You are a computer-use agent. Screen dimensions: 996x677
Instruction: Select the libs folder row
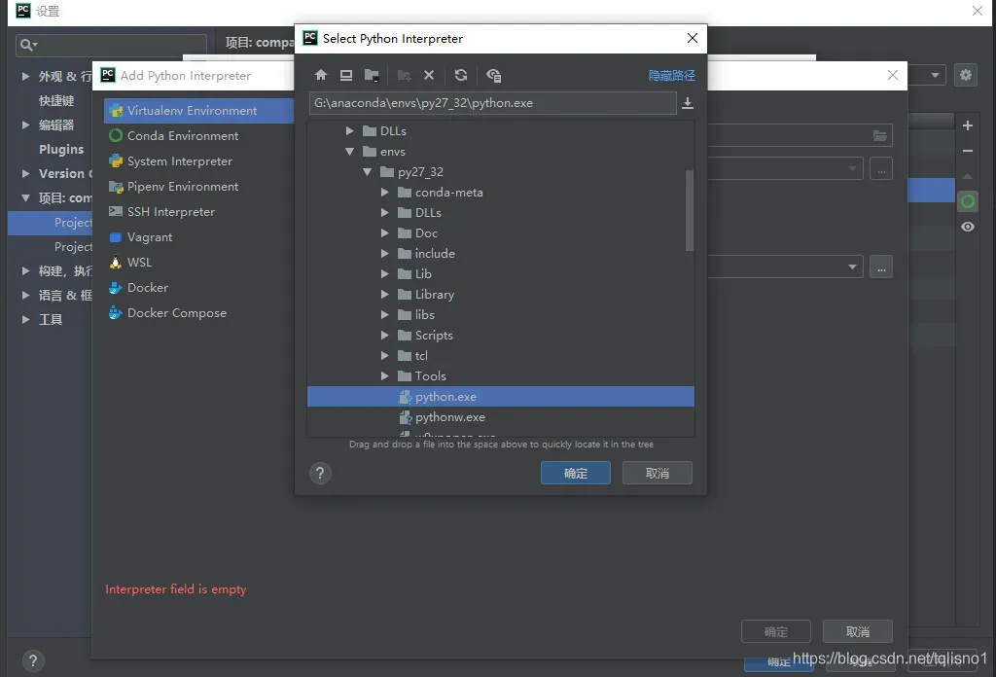click(501, 314)
